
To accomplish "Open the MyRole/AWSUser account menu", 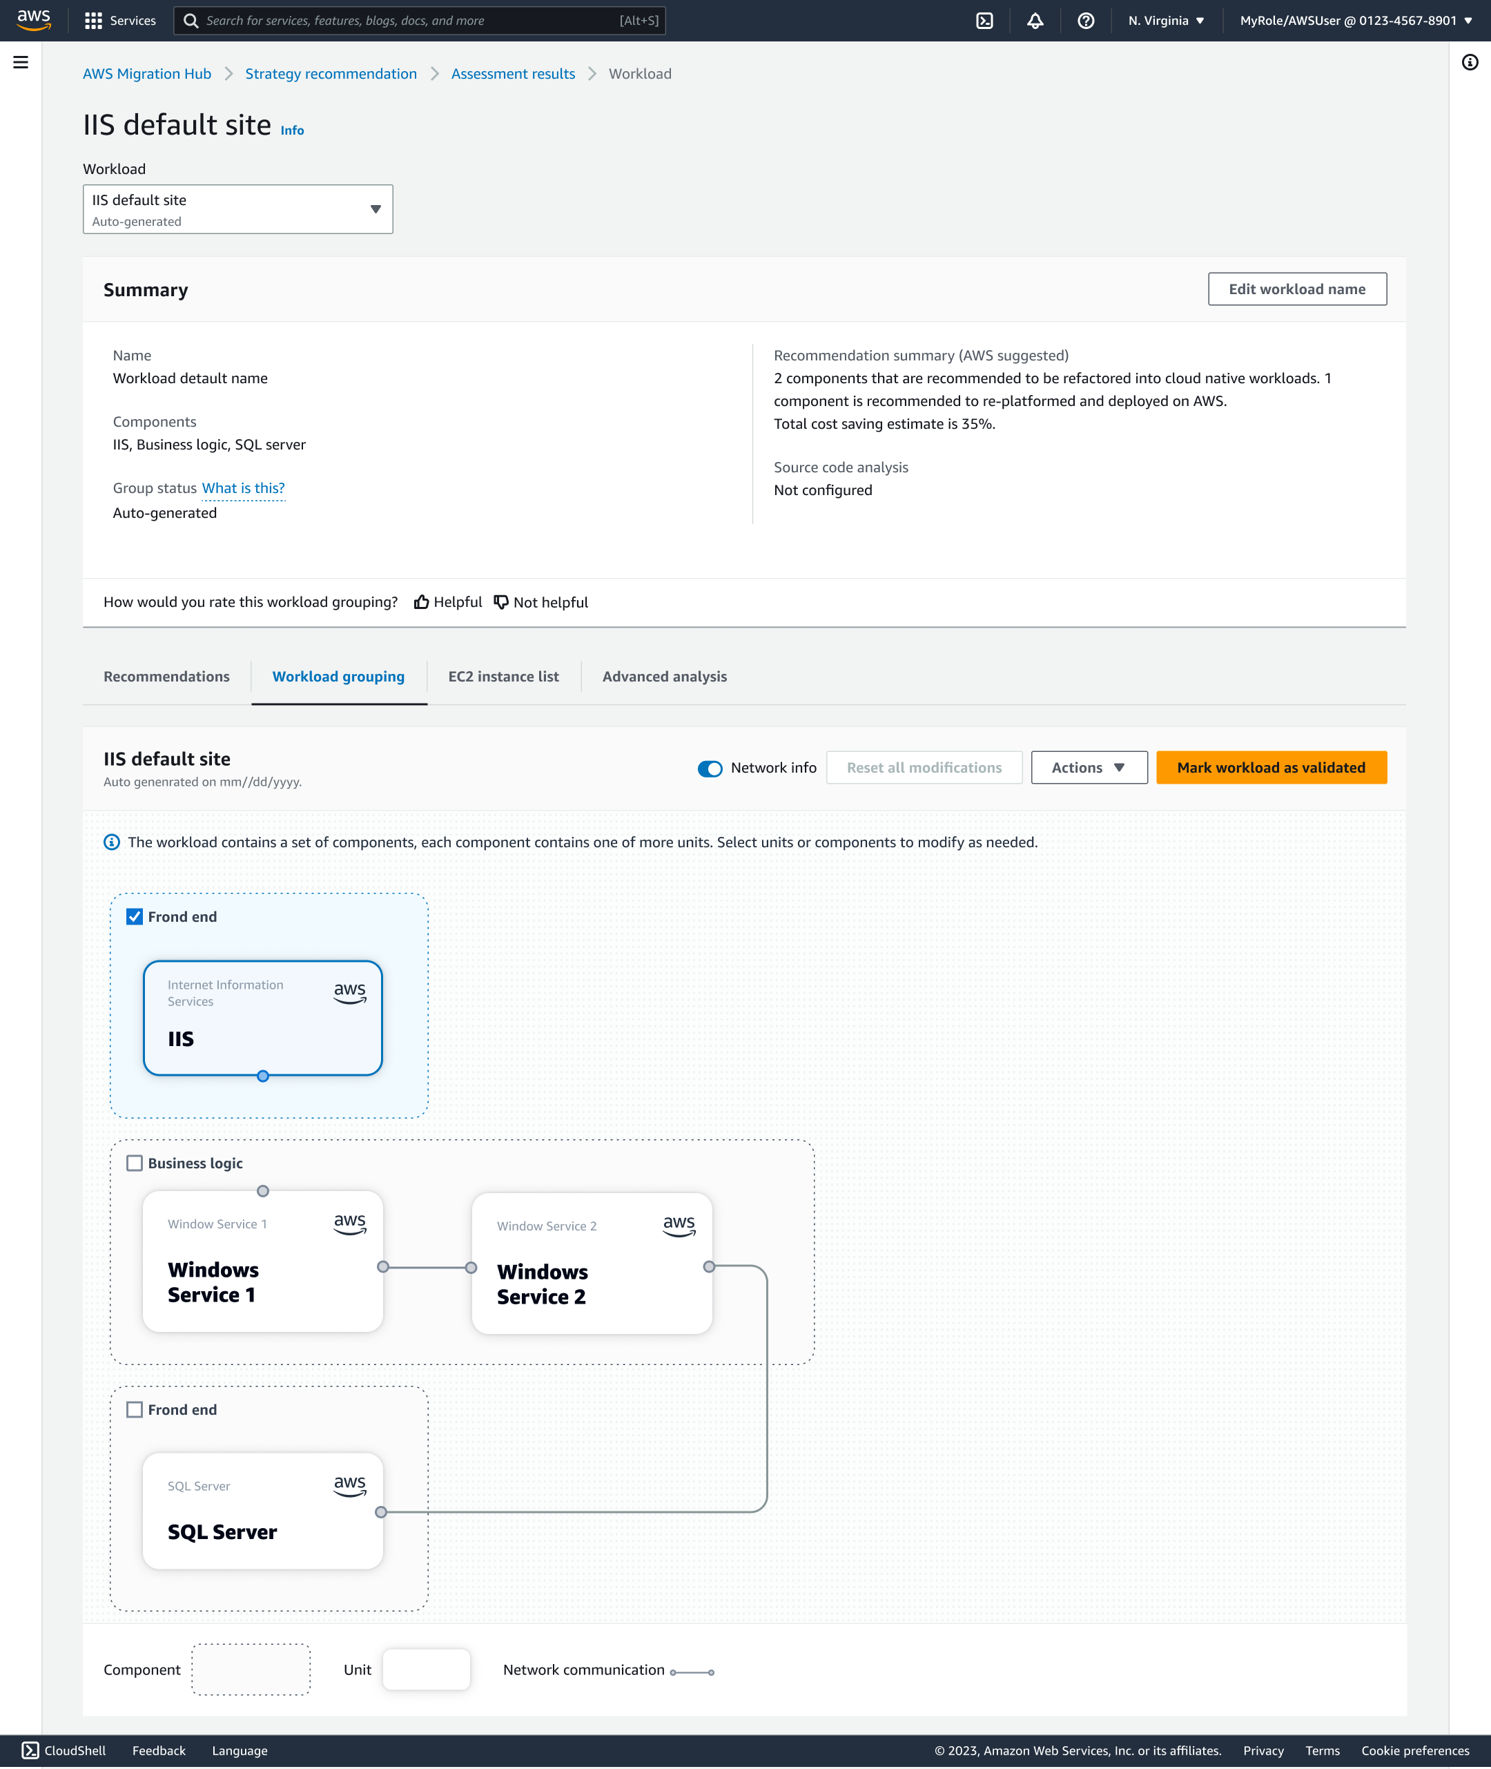I will [x=1356, y=20].
